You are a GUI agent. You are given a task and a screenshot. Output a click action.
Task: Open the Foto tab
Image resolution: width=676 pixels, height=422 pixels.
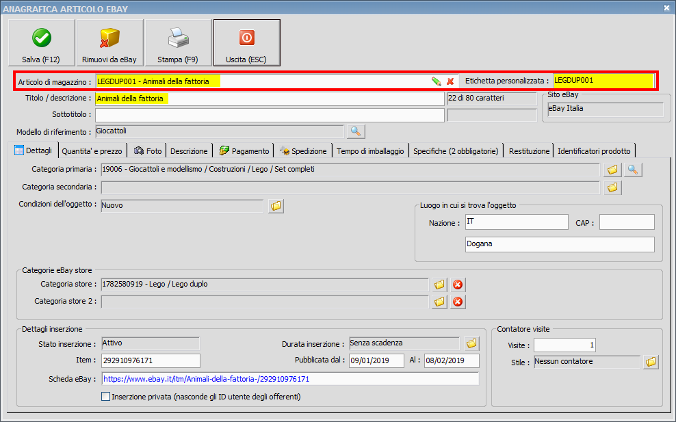(x=147, y=151)
